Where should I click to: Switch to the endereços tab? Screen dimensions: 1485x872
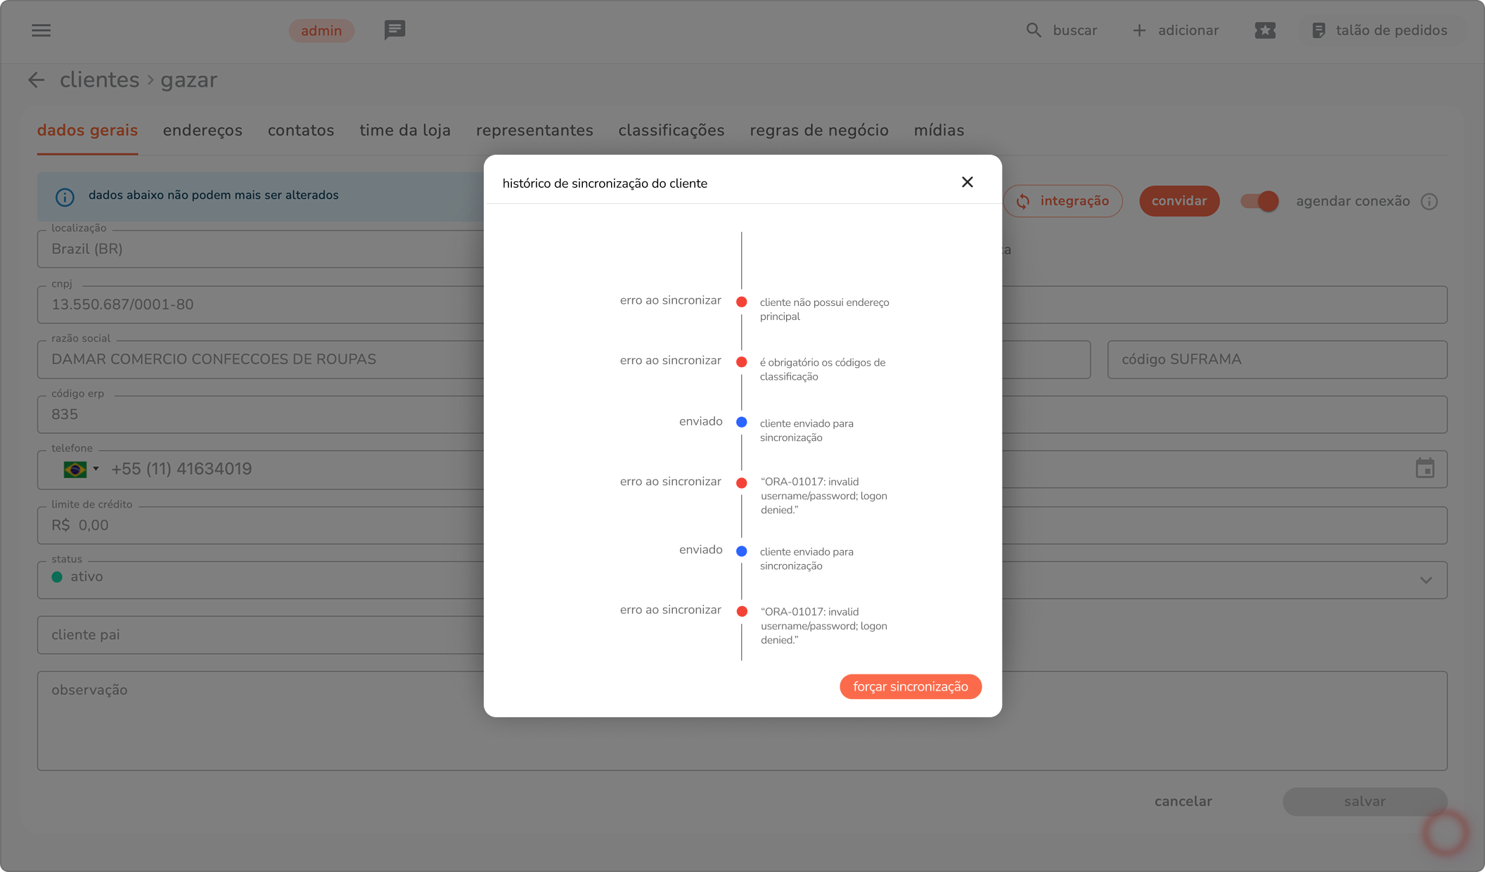point(202,130)
